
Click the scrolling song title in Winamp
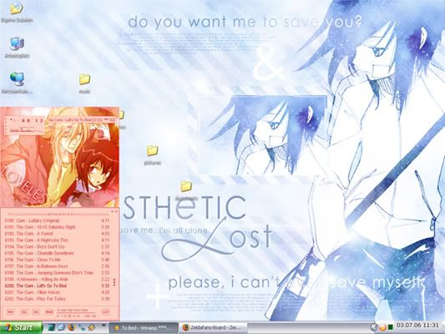(x=81, y=120)
